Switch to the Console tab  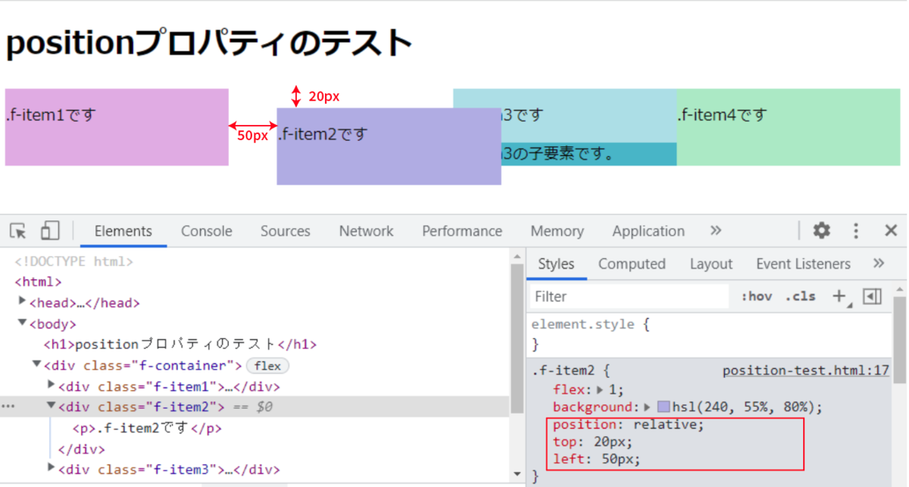click(x=206, y=231)
